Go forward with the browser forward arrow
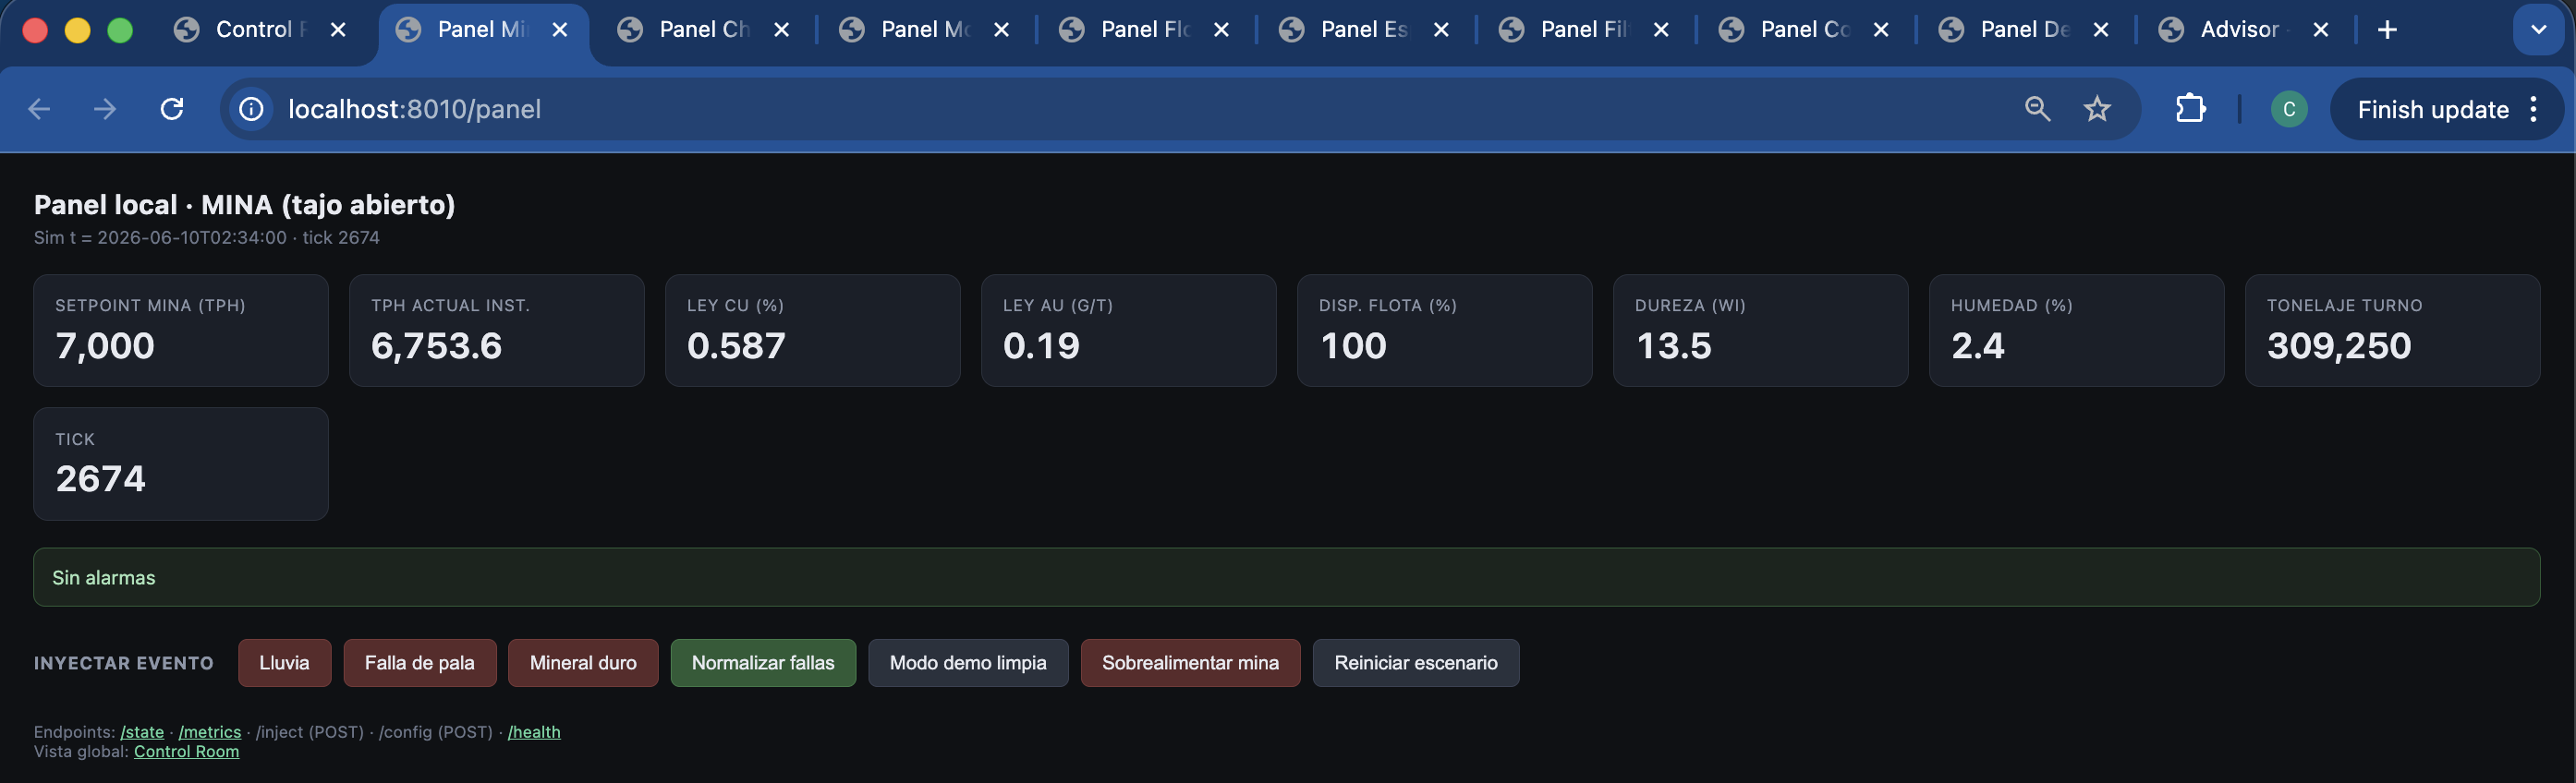 click(105, 109)
